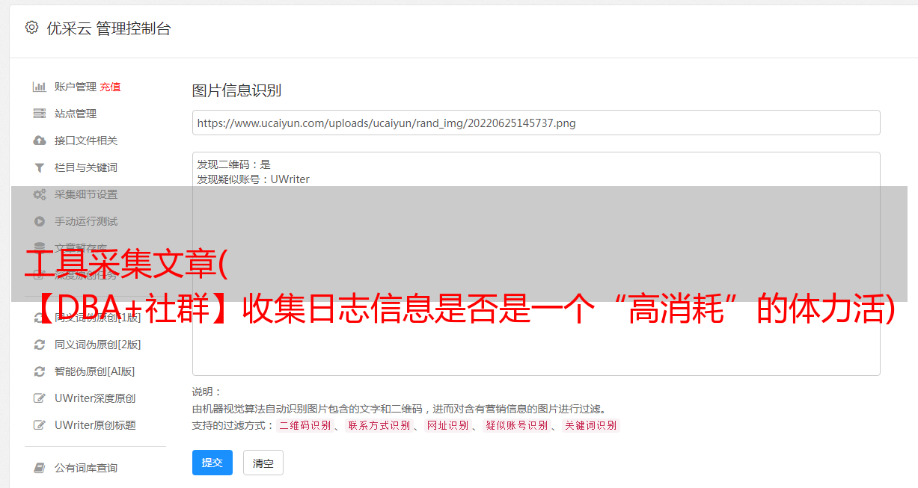Image resolution: width=918 pixels, height=488 pixels.
Task: Click the 说明： label
Action: [x=207, y=392]
